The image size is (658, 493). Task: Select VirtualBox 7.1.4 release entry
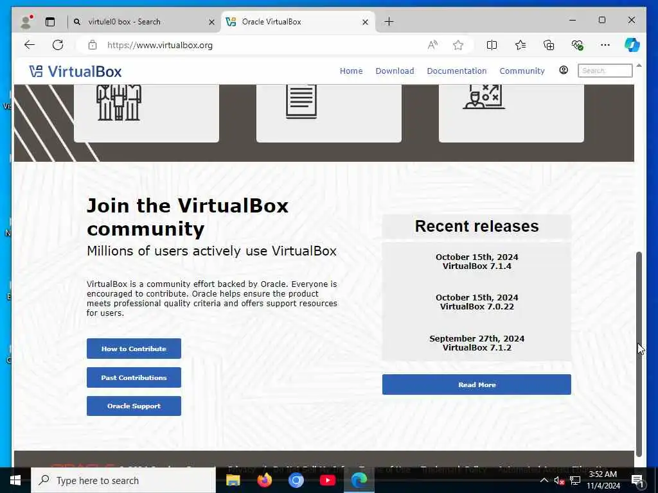[477, 261]
